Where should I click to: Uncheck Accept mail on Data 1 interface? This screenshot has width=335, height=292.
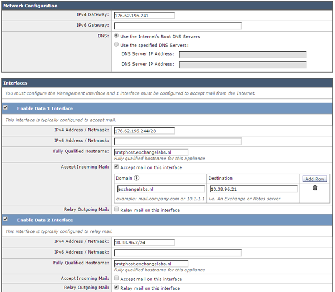click(x=116, y=166)
